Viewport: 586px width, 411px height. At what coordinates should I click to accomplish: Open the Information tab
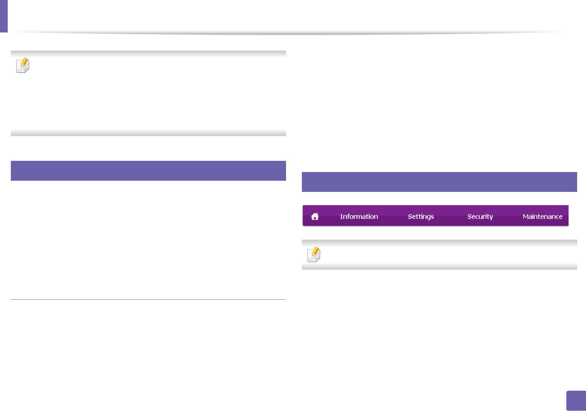359,216
